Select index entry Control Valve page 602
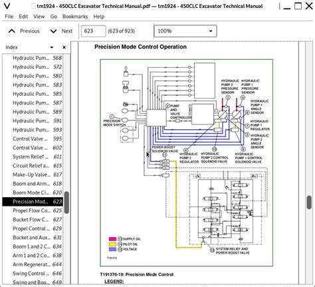Image resolution: width=315 pixels, height=287 pixels. [x=33, y=148]
